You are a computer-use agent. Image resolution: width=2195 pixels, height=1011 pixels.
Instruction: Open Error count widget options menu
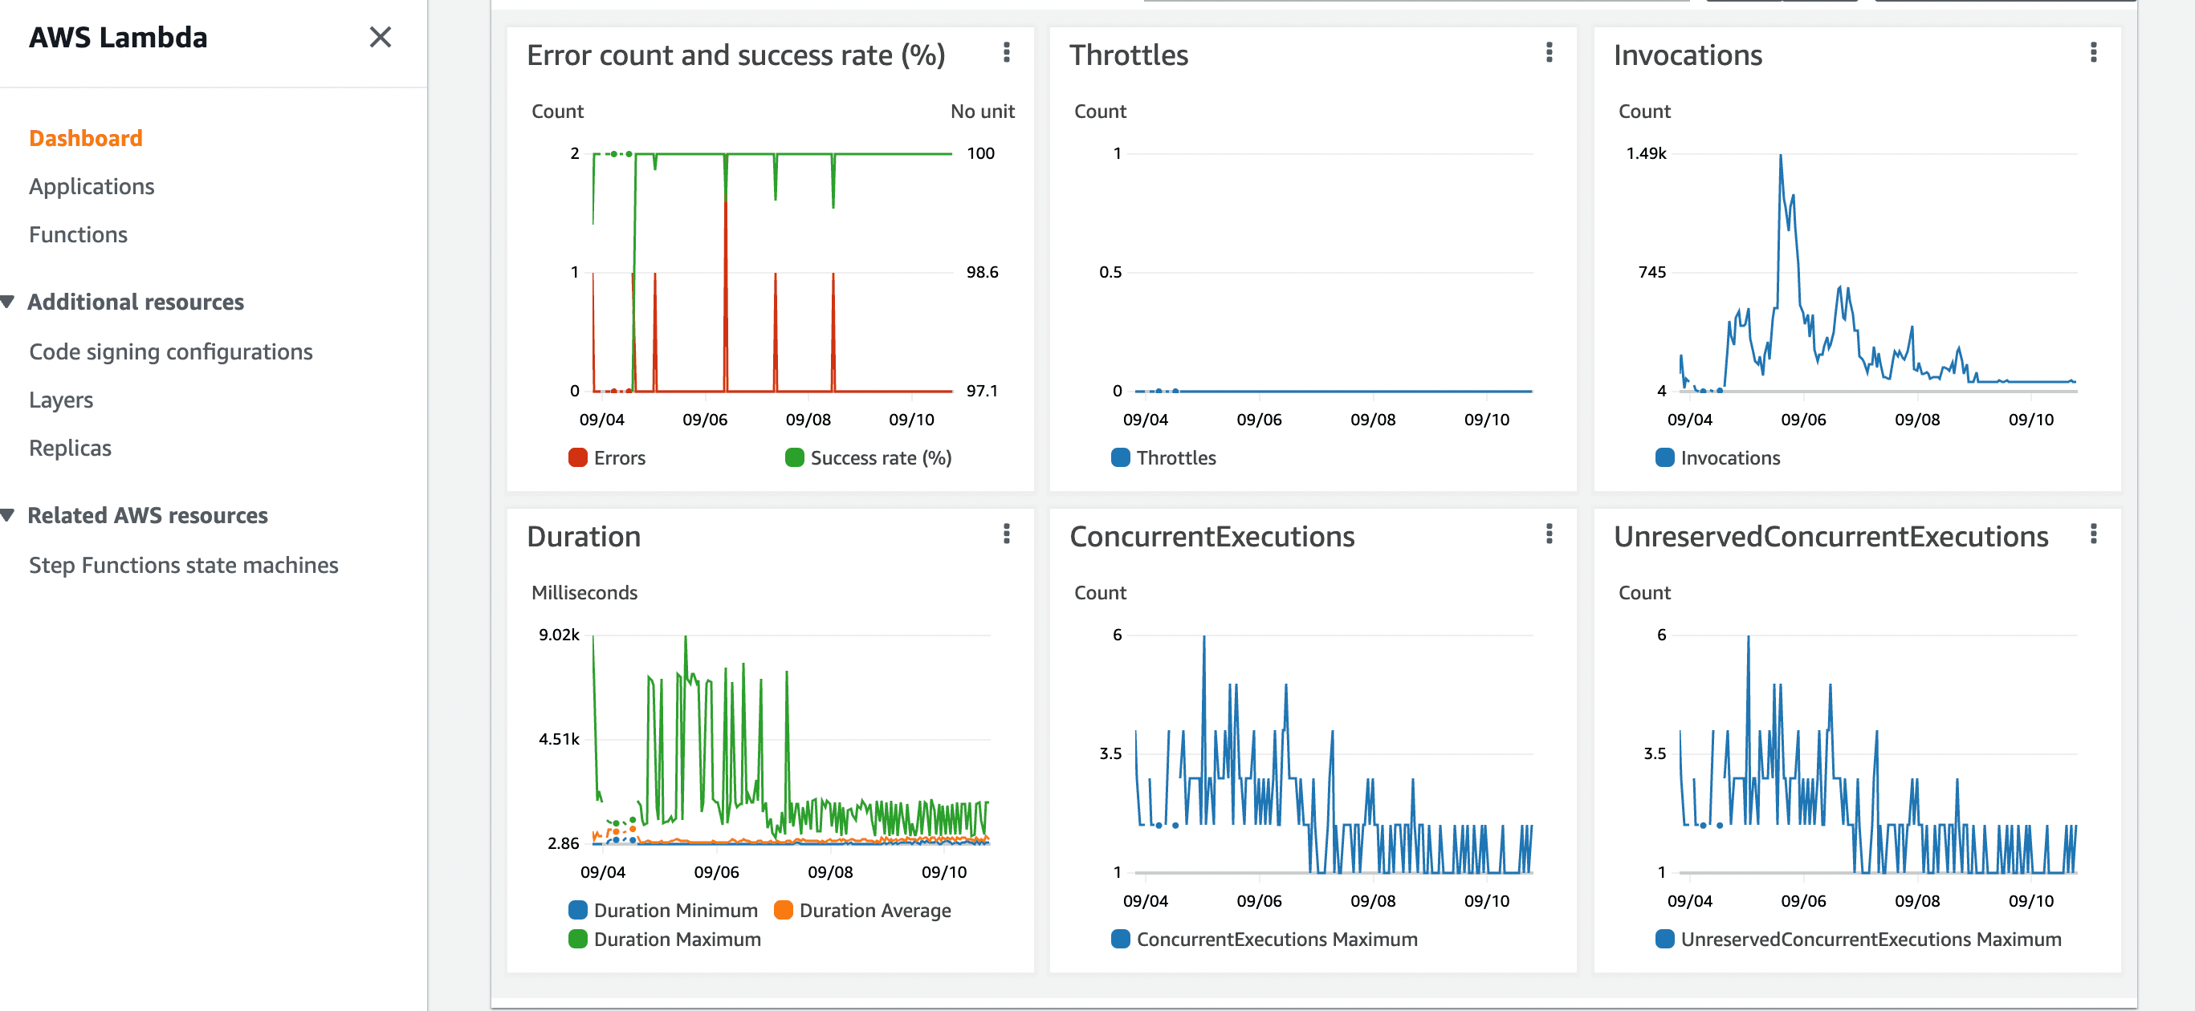coord(1006,53)
